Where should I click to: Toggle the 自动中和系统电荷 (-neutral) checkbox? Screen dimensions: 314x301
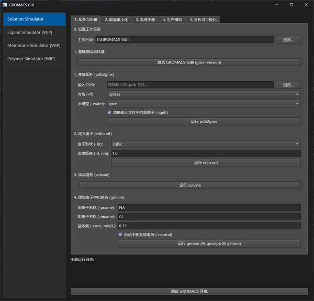point(120,235)
